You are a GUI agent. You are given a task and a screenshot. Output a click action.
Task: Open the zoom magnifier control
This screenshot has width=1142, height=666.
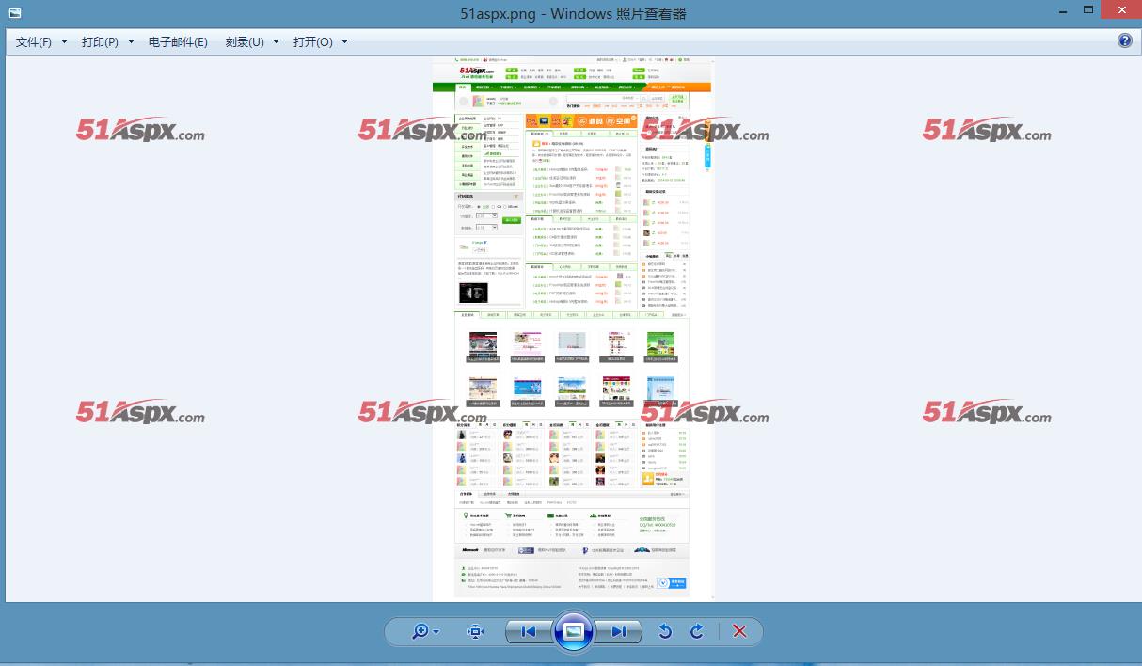point(426,632)
